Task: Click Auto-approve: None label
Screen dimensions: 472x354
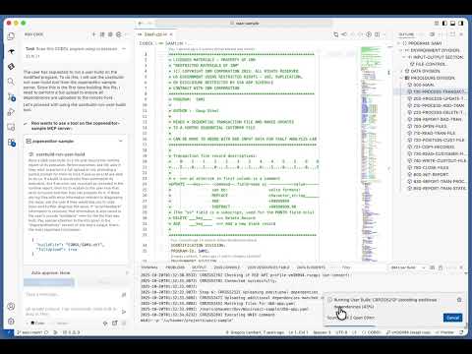Action: pyautogui.click(x=50, y=272)
